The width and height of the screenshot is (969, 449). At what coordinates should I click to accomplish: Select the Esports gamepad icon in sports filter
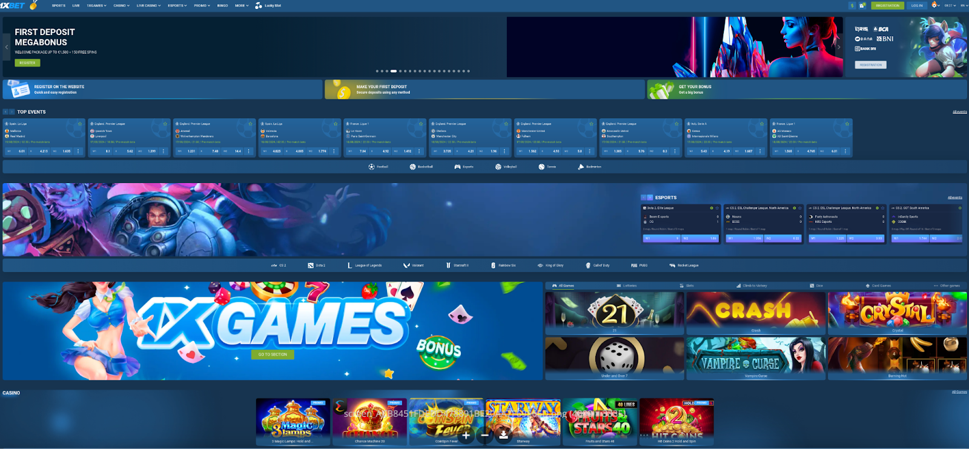(457, 167)
